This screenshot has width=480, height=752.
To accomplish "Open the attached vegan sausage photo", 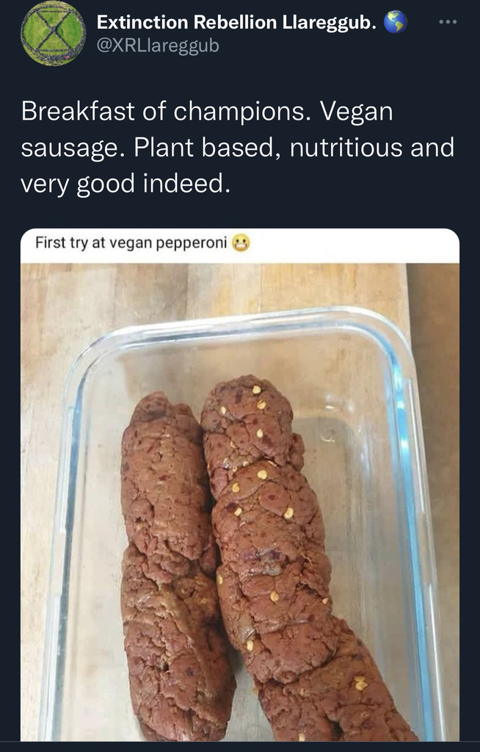I will pos(240,502).
